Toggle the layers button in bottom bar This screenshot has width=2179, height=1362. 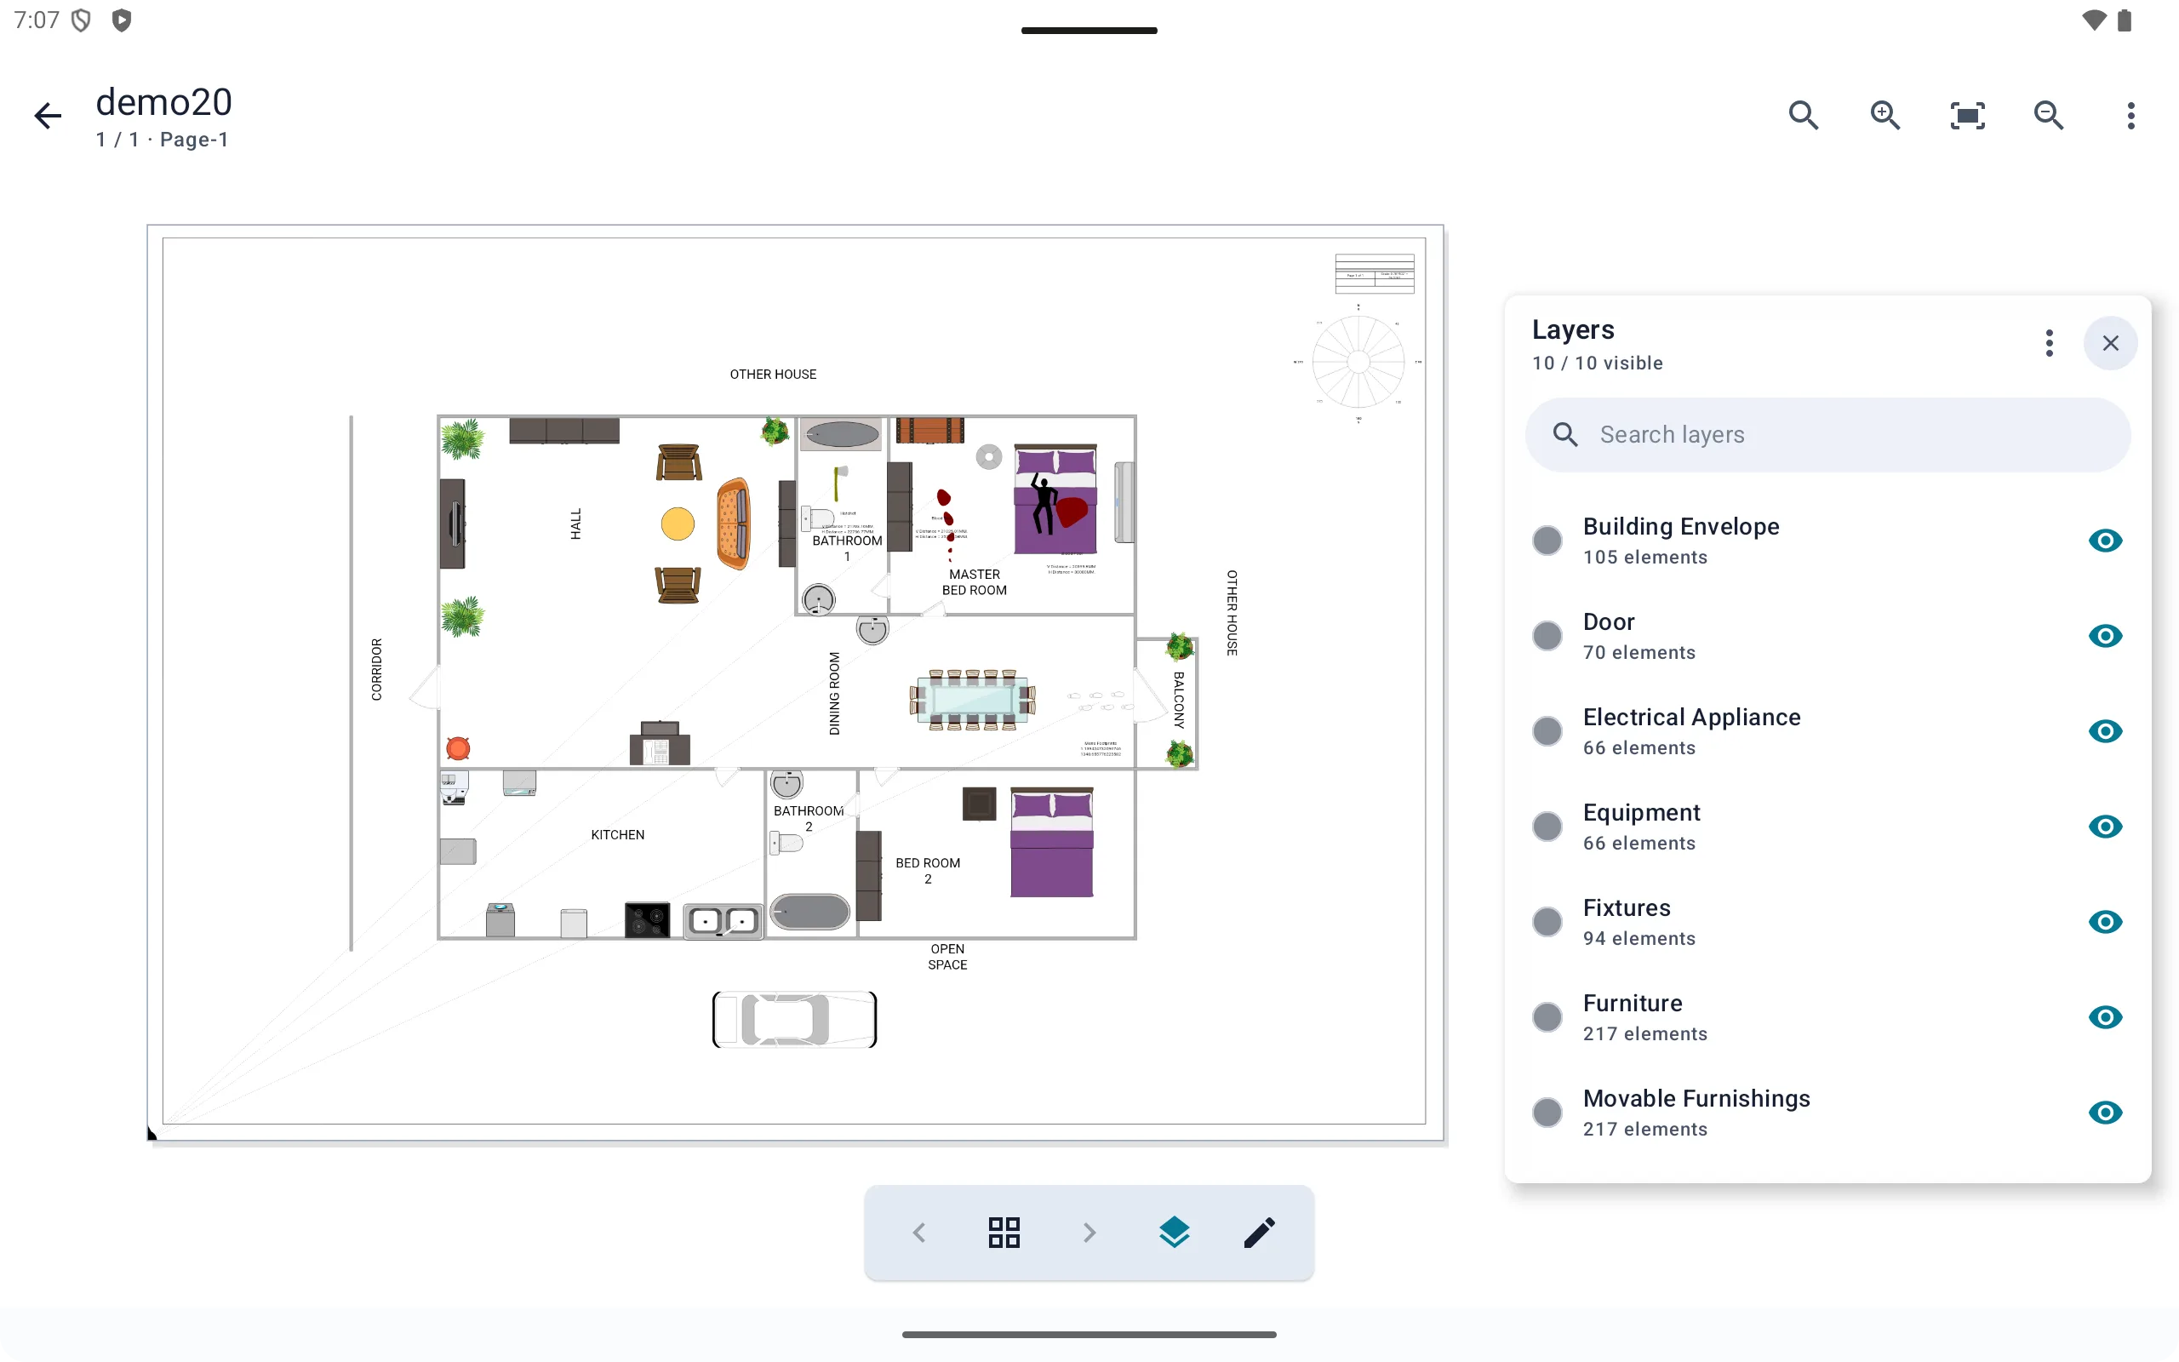(1174, 1233)
